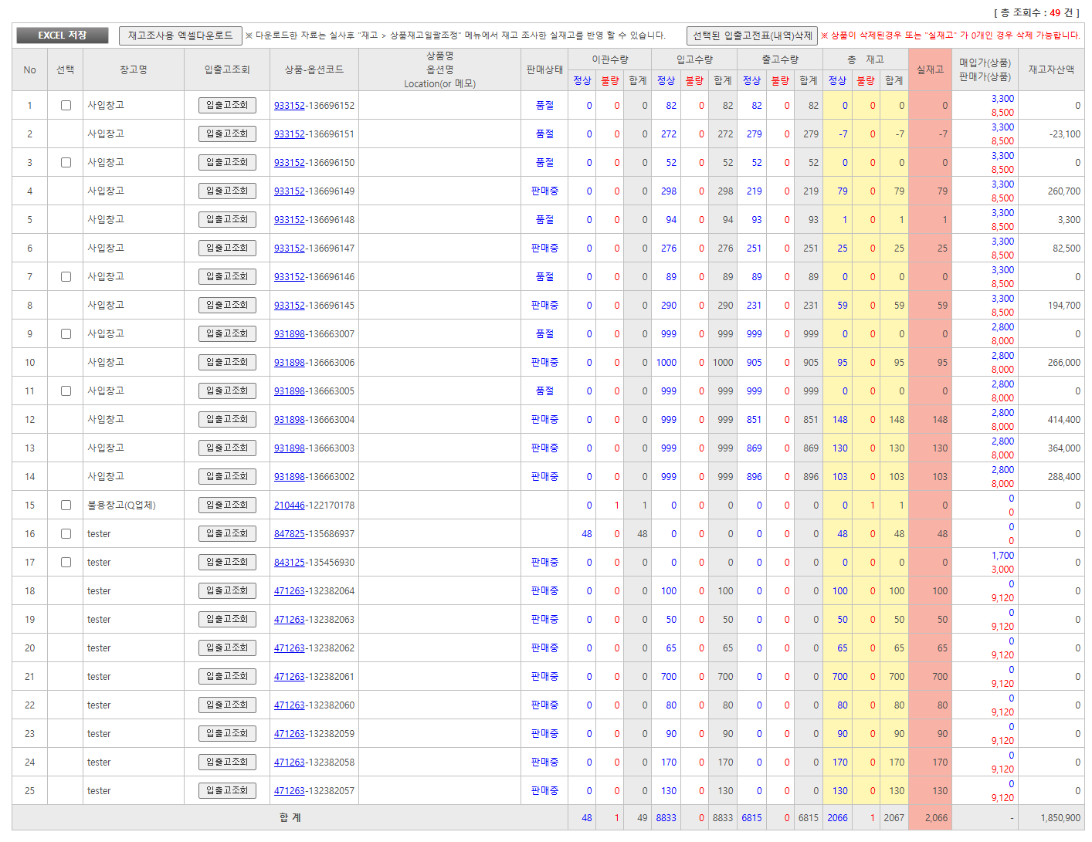Click the EXCEL 저장 button
Viewport: 1092px width, 842px height.
tap(63, 36)
